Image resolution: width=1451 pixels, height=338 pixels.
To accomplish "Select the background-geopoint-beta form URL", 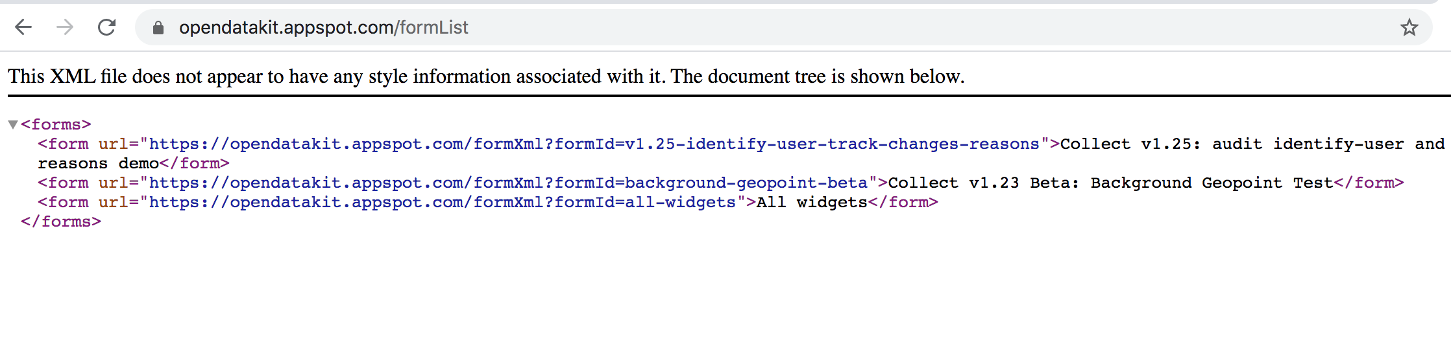I will click(509, 183).
